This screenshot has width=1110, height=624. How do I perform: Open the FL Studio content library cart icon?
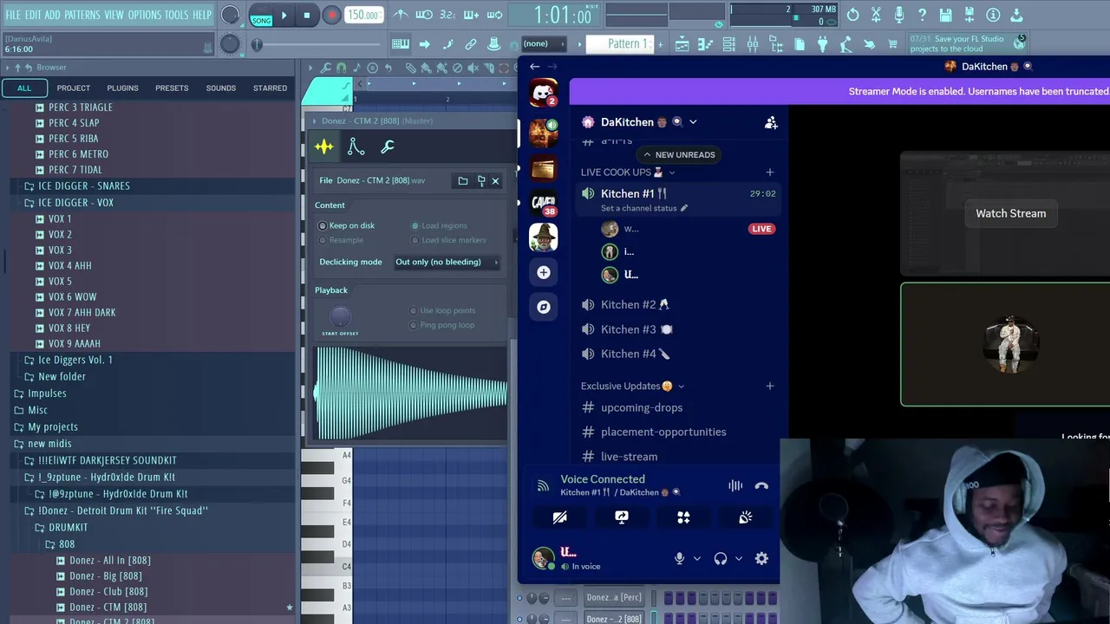click(x=892, y=44)
